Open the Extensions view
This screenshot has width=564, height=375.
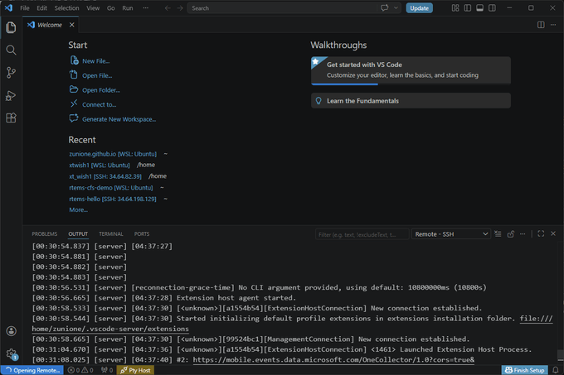click(x=11, y=118)
